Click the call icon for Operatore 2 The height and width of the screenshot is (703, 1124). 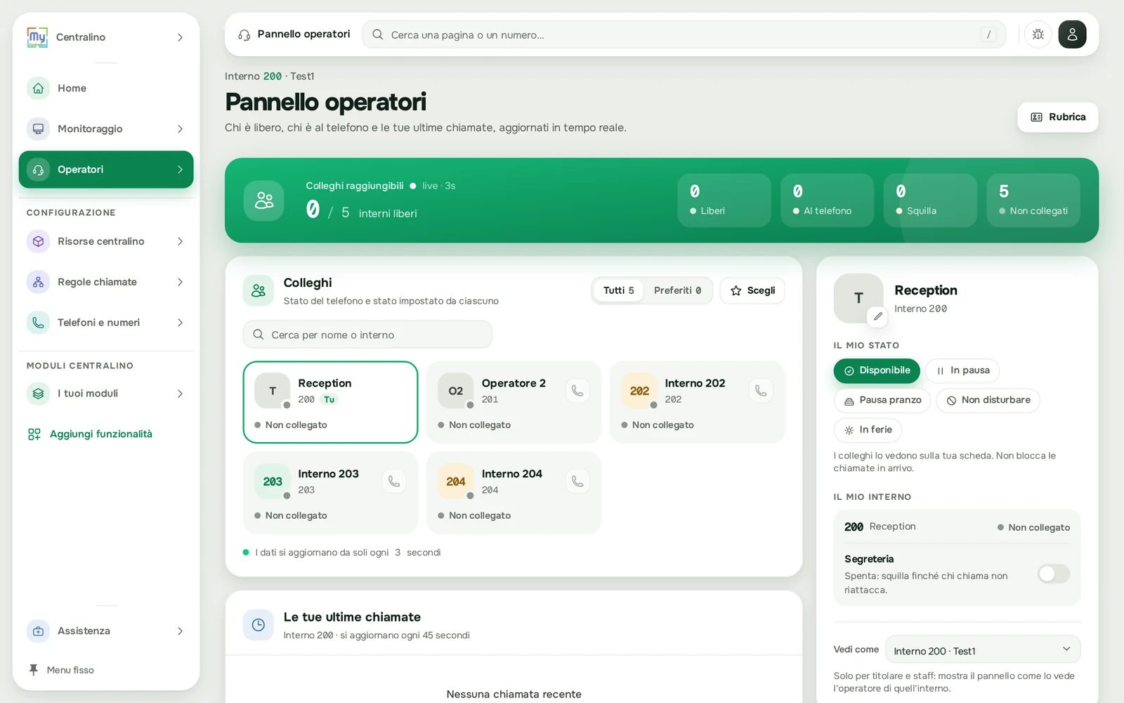(577, 391)
